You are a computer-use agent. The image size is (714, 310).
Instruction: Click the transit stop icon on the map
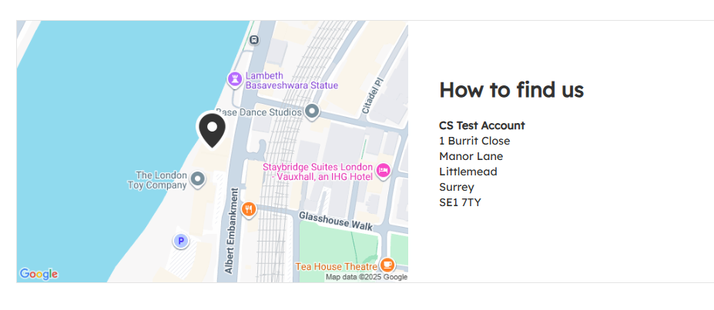[x=254, y=40]
